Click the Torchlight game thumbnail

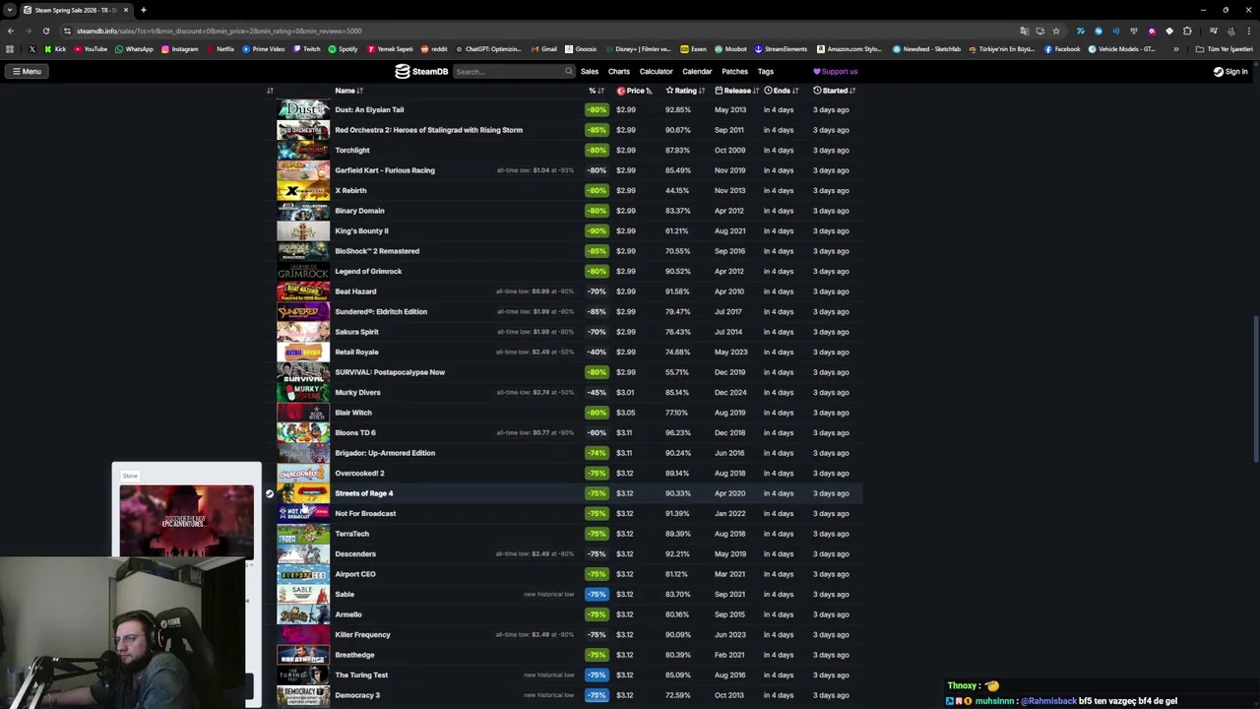[303, 150]
